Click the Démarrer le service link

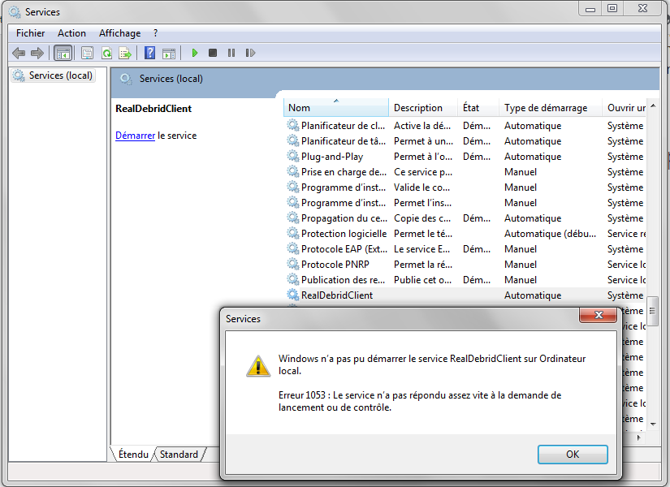(135, 136)
